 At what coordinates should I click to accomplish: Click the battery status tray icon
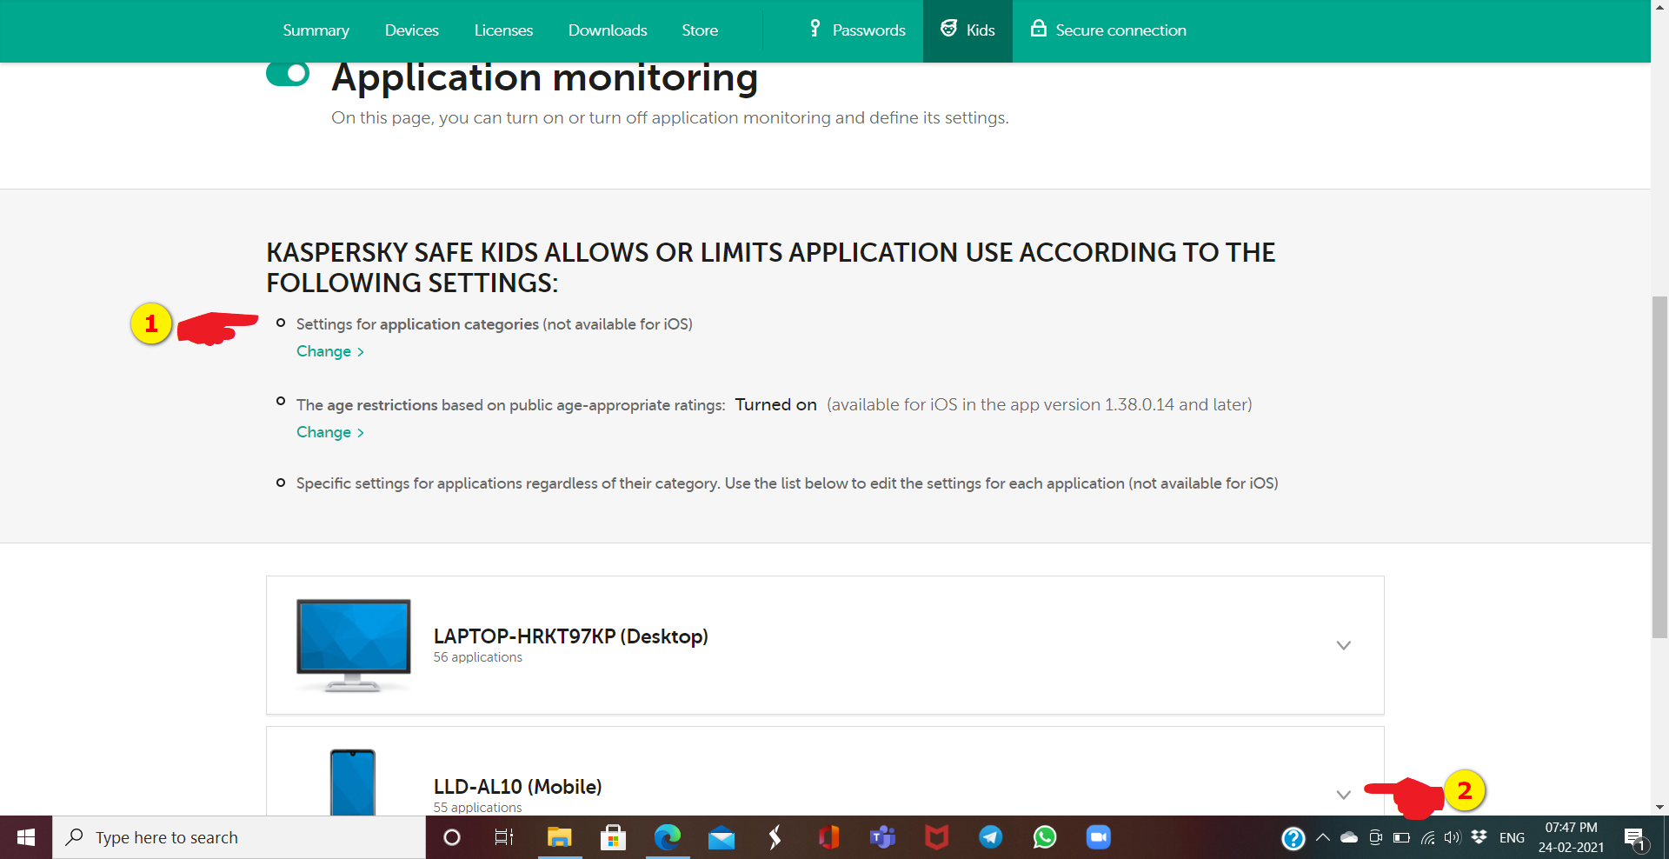click(x=1401, y=837)
